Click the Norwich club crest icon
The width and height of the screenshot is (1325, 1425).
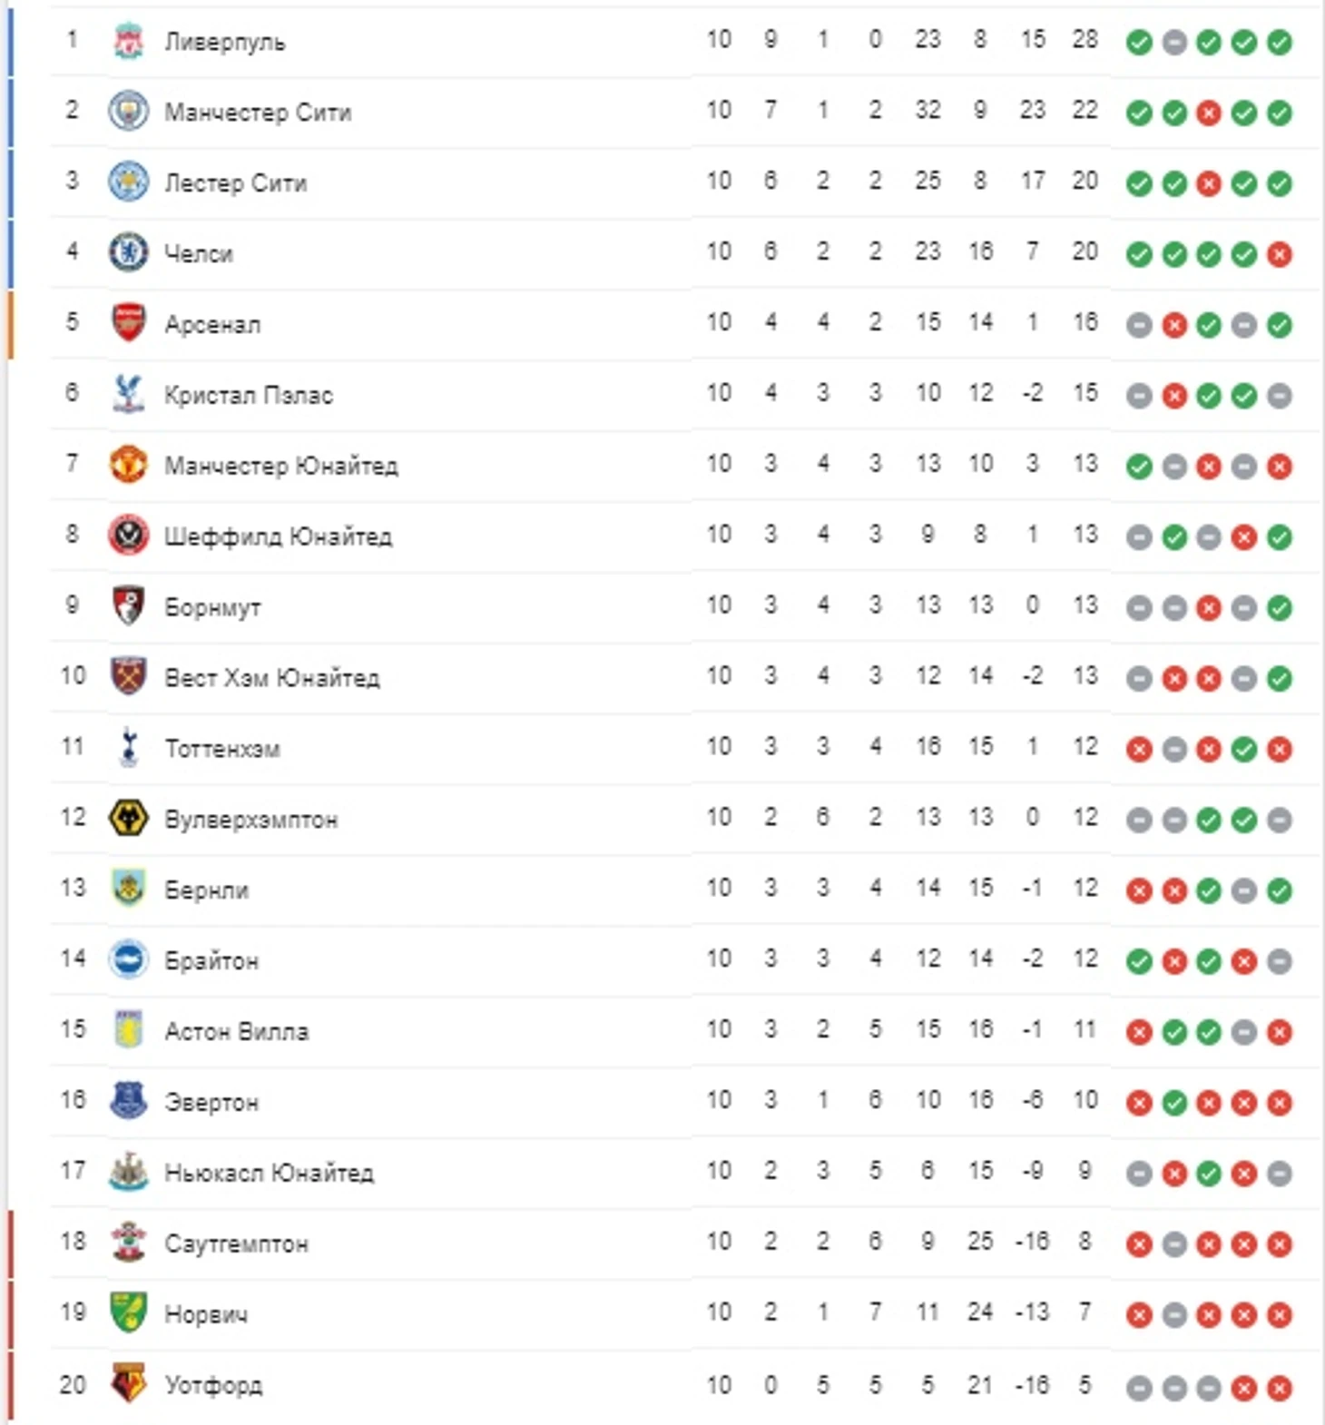tap(128, 1313)
